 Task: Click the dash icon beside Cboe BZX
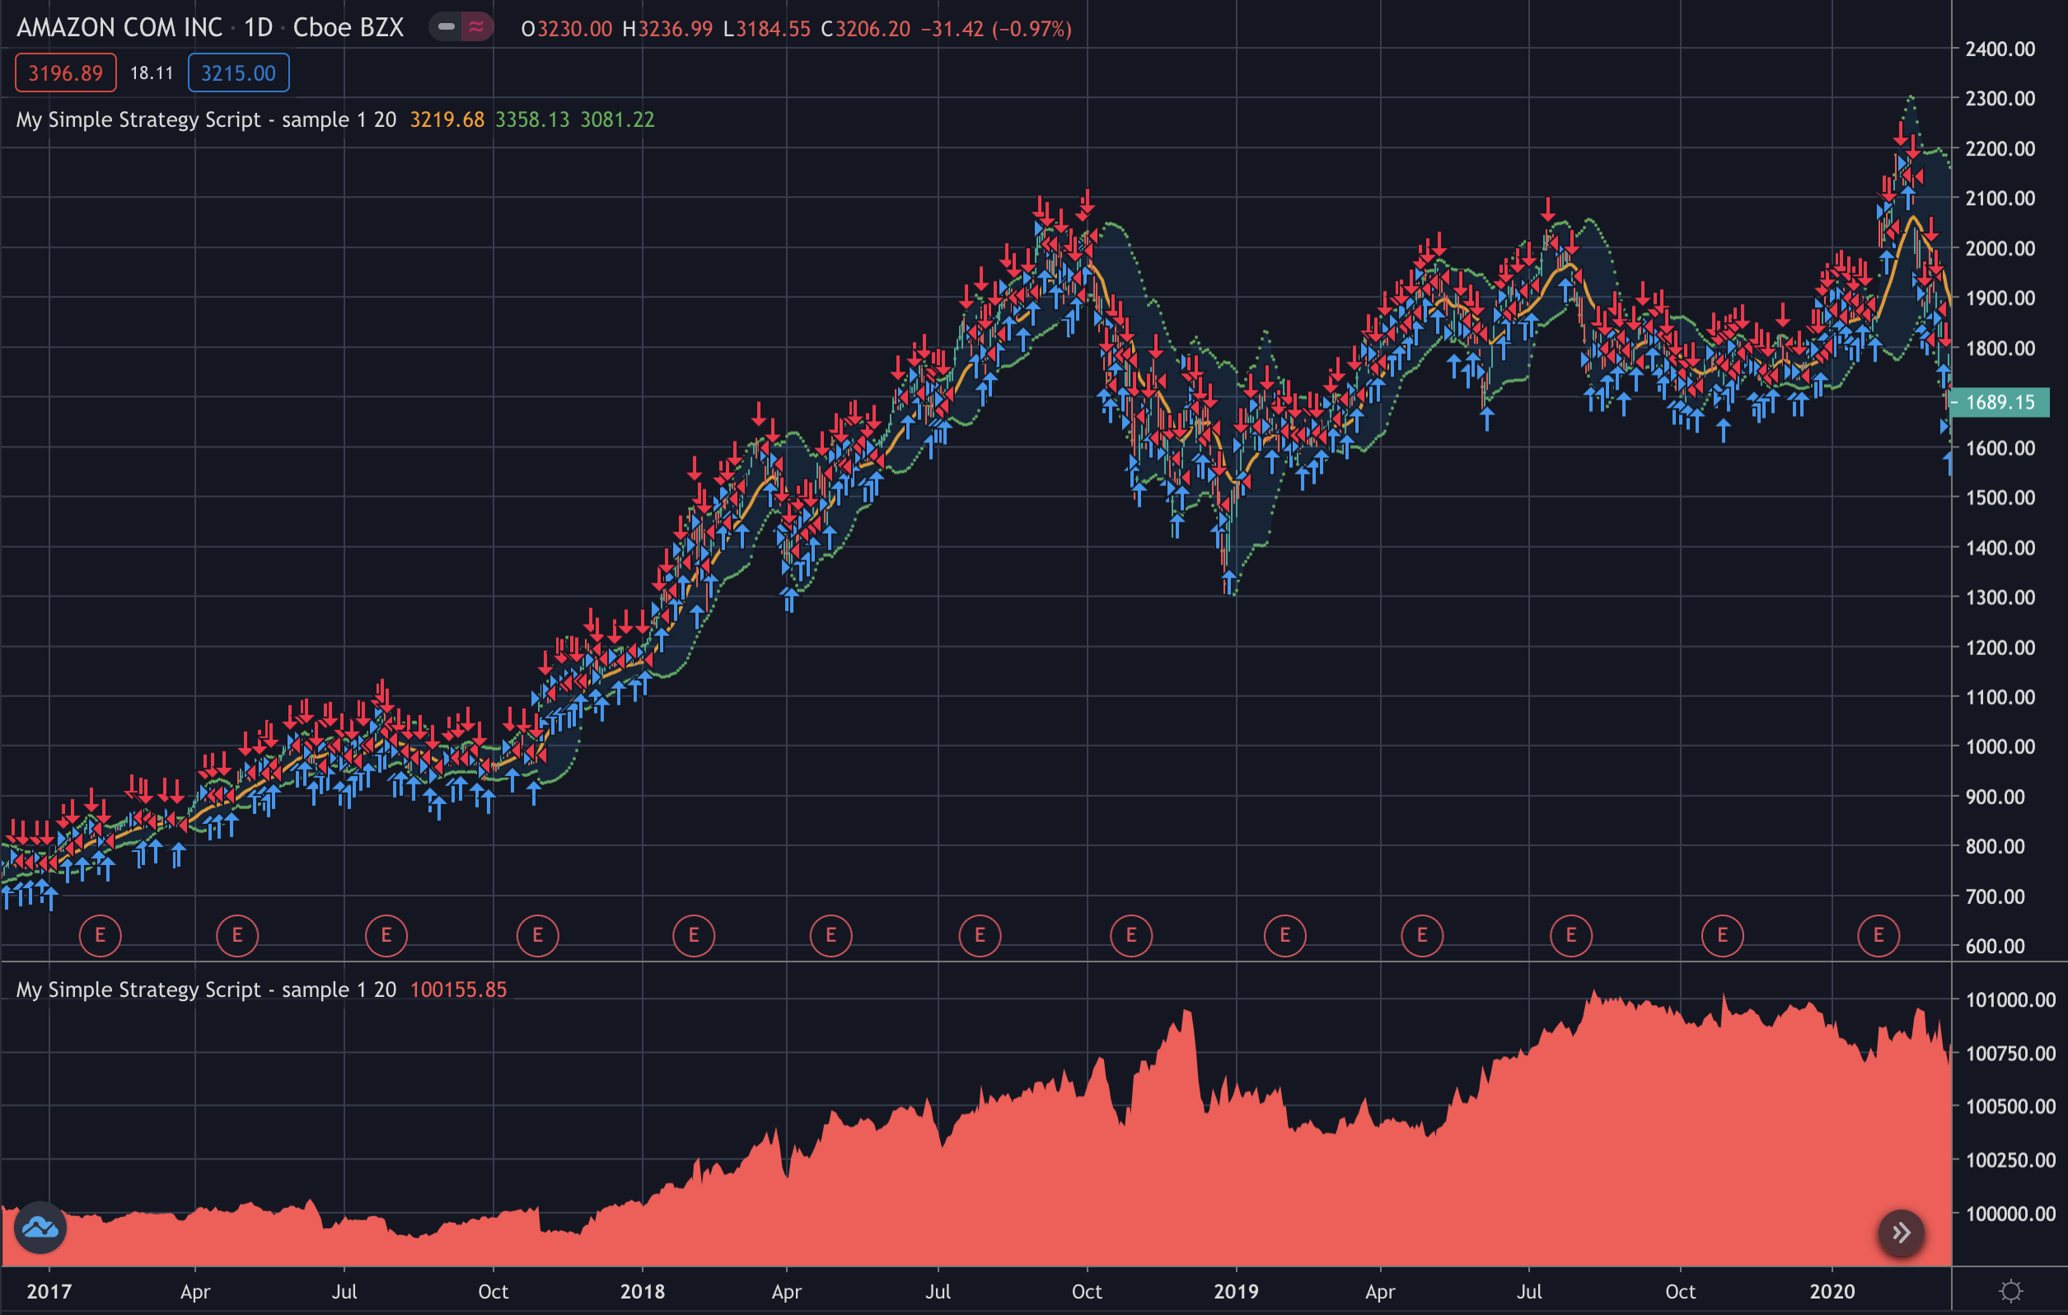click(446, 27)
